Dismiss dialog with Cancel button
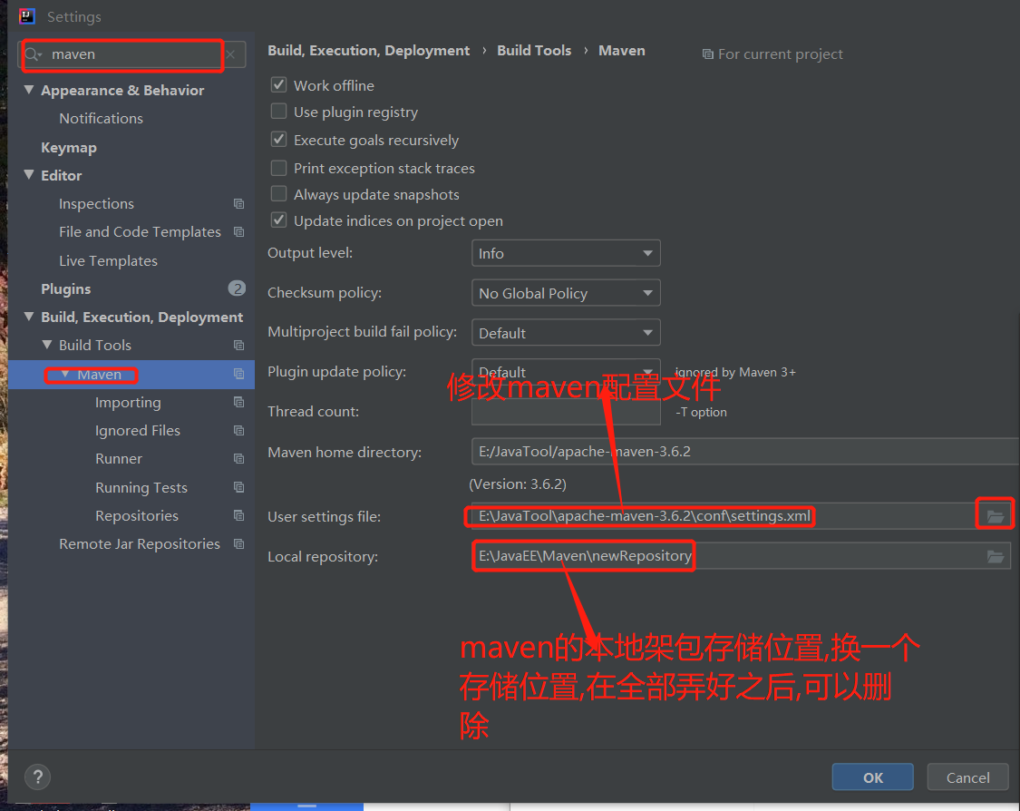The image size is (1020, 811). (x=968, y=777)
